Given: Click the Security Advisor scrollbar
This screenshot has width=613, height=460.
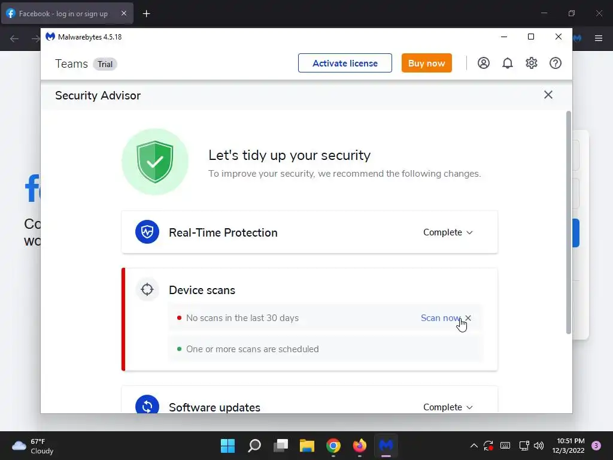Looking at the screenshot, I should (569, 222).
